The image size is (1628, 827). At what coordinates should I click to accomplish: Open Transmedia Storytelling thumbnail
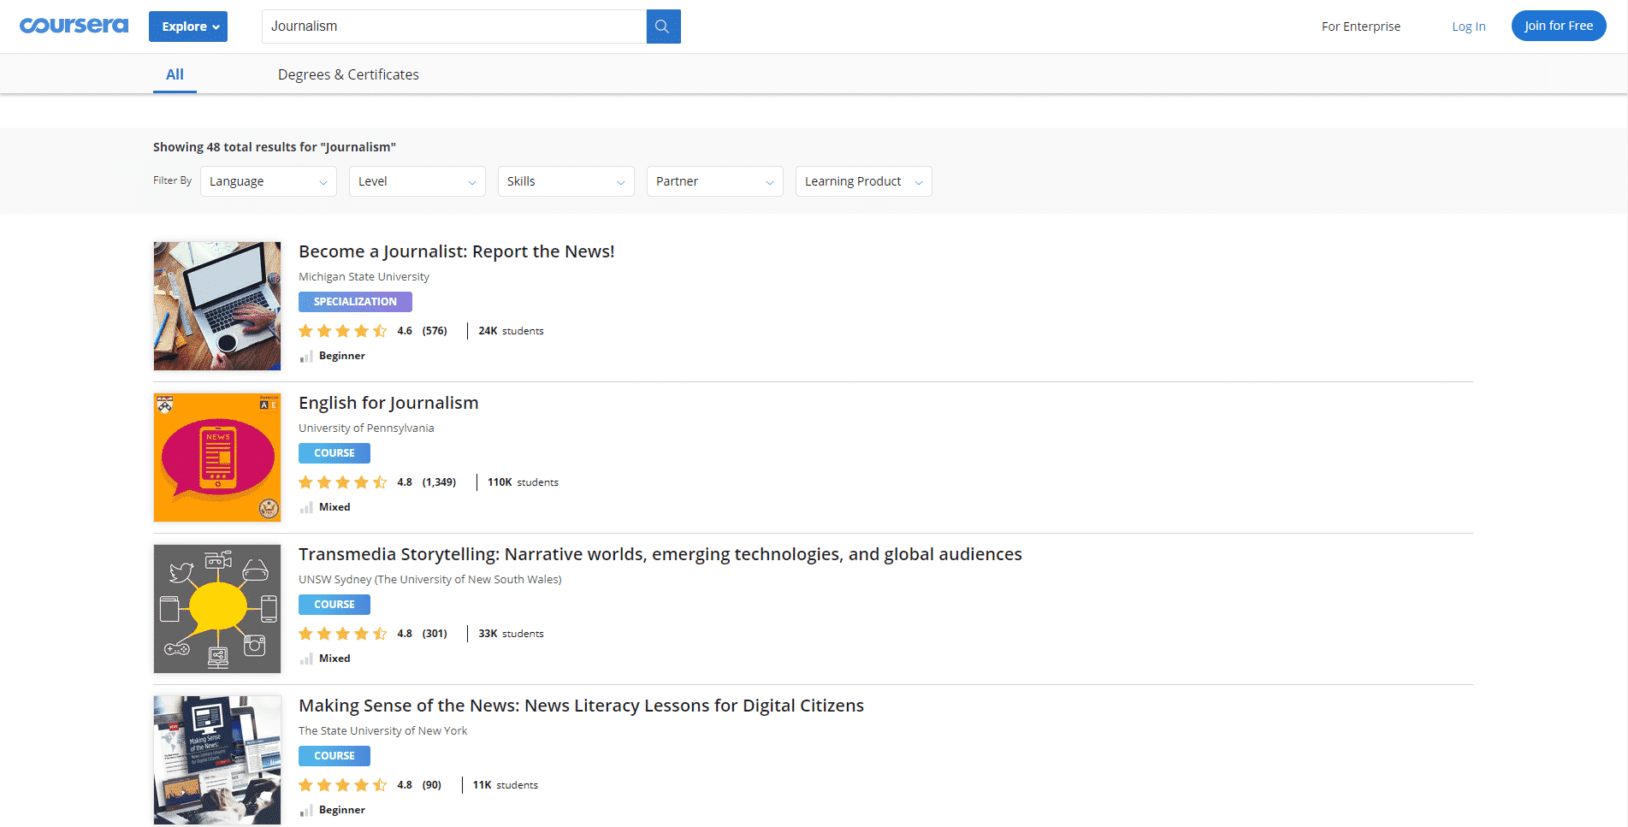(x=217, y=609)
